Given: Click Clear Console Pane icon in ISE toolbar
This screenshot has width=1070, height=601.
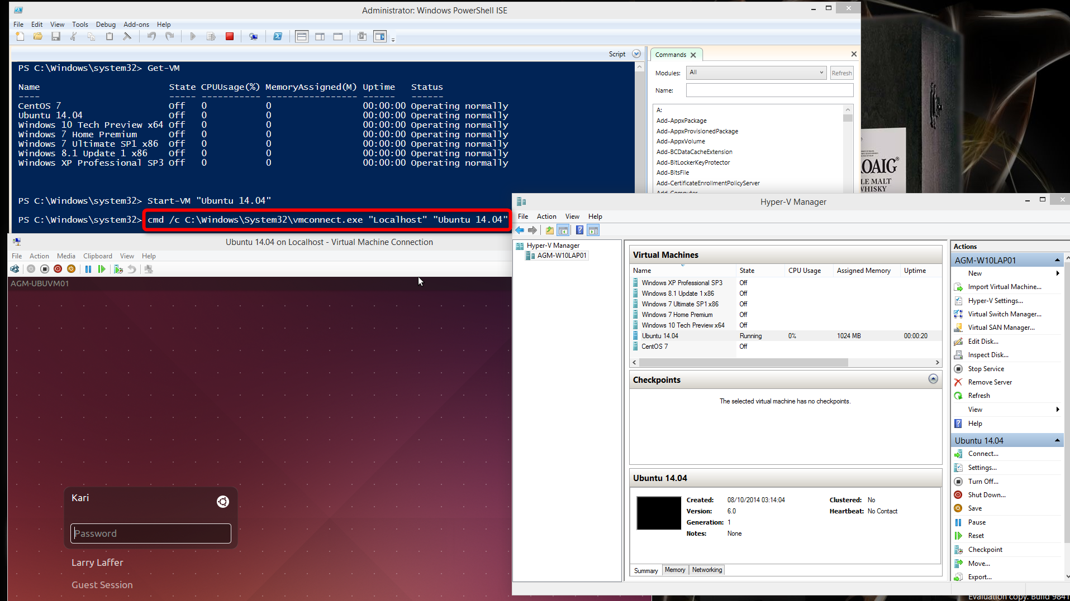Looking at the screenshot, I should pyautogui.click(x=127, y=37).
